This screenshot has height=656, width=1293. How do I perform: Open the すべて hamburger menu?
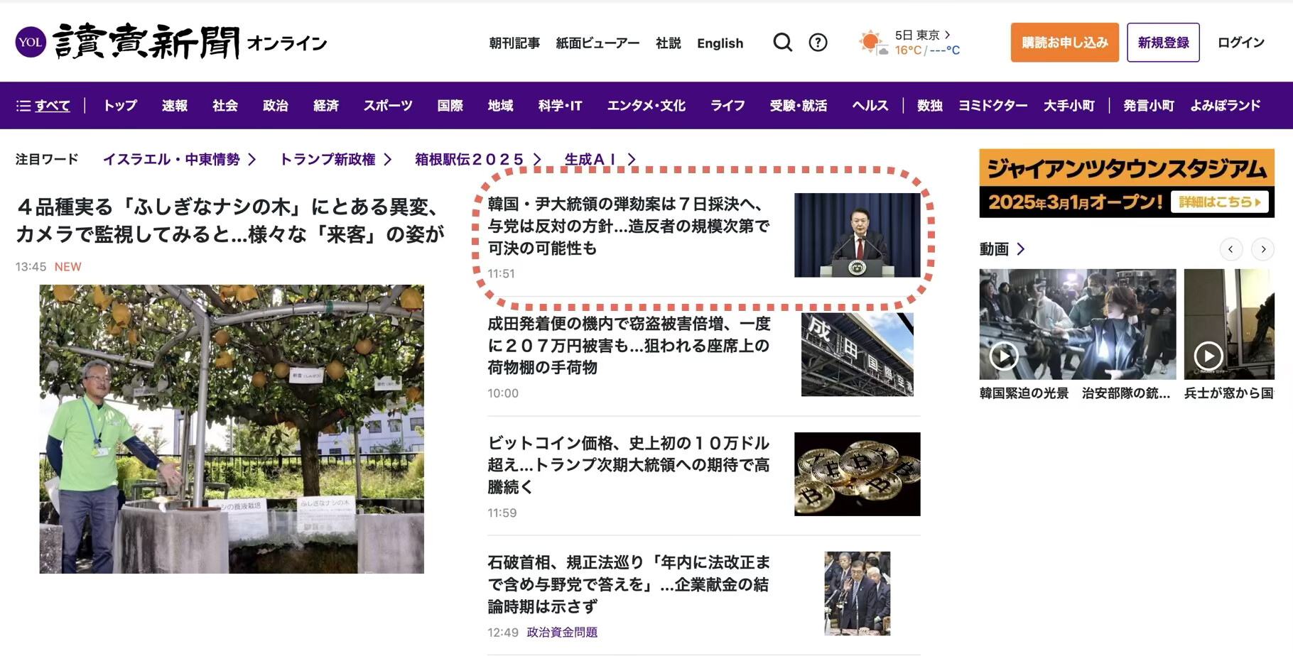(x=43, y=106)
